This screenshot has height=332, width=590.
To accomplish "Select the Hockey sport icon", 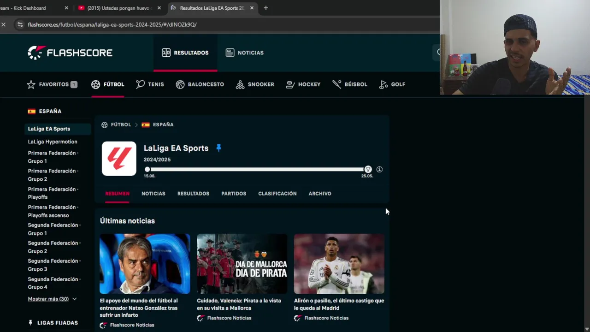I will point(303,84).
